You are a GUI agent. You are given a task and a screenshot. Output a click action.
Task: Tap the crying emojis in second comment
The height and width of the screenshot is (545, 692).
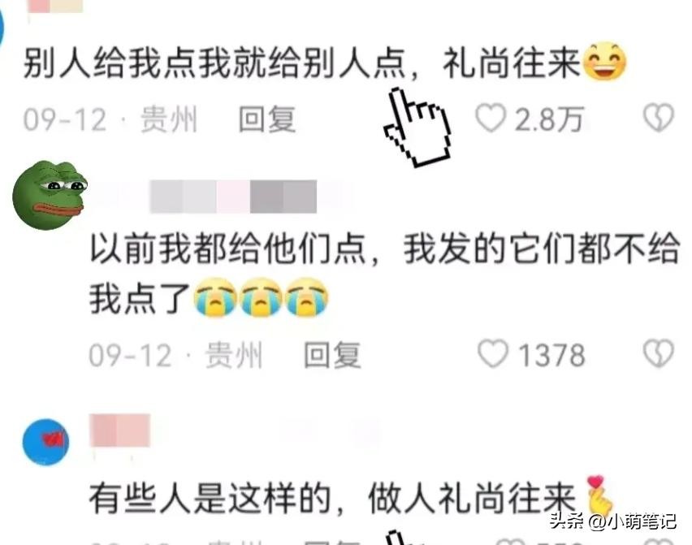coord(261,297)
